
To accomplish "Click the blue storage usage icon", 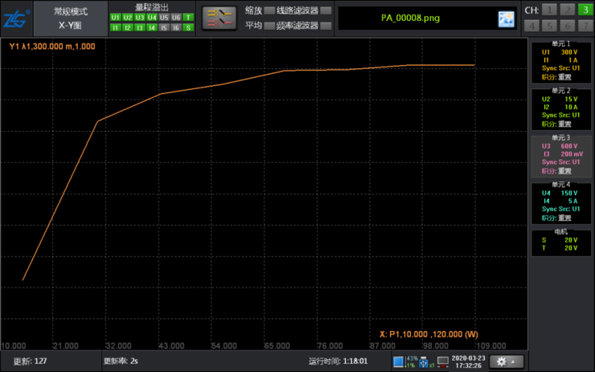I will [398, 362].
